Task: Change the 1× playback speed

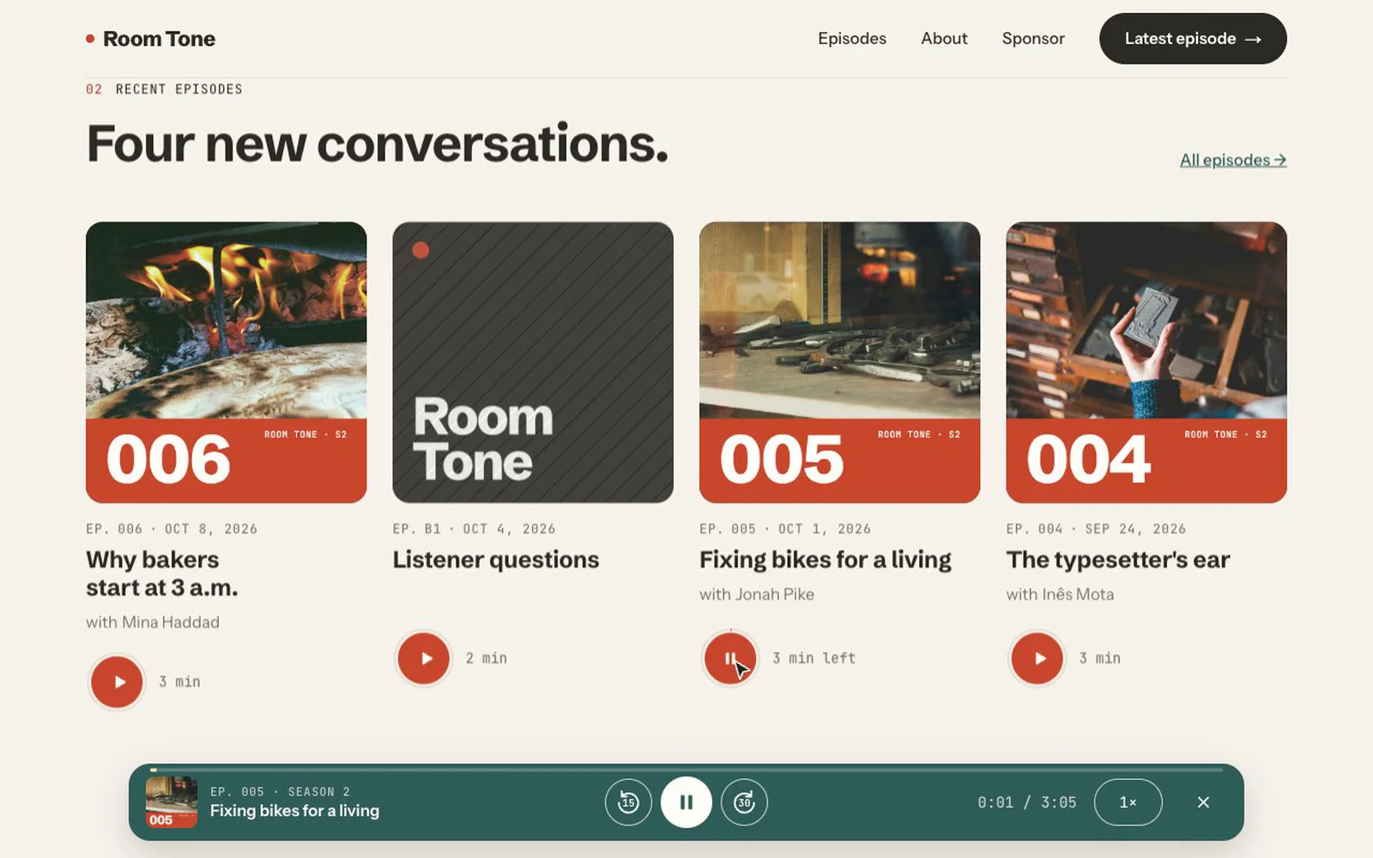Action: point(1128,802)
